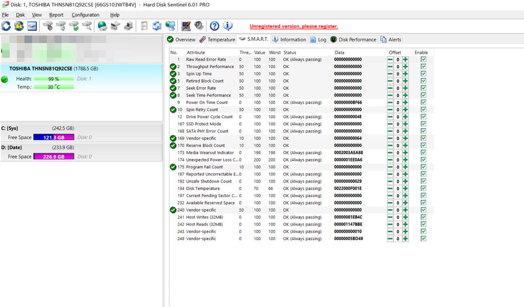Open the Report menu
524x307 pixels.
coord(56,15)
